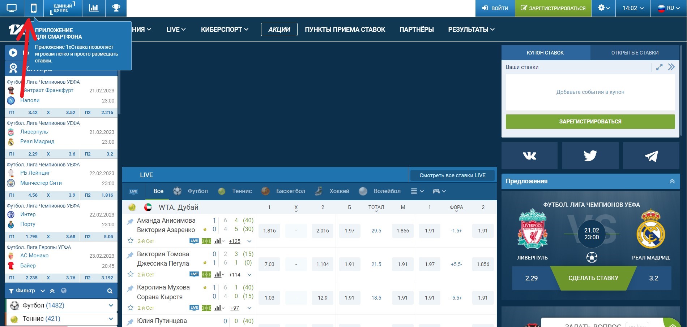This screenshot has width=687, height=327.
Task: Click the Twitter social button
Action: tap(590, 156)
